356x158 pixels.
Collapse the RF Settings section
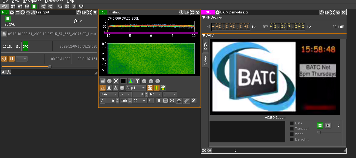[204, 17]
